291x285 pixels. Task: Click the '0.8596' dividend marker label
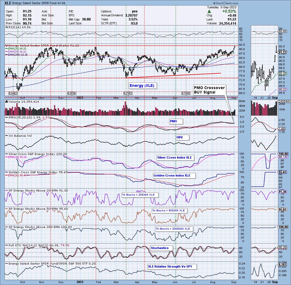[72, 94]
